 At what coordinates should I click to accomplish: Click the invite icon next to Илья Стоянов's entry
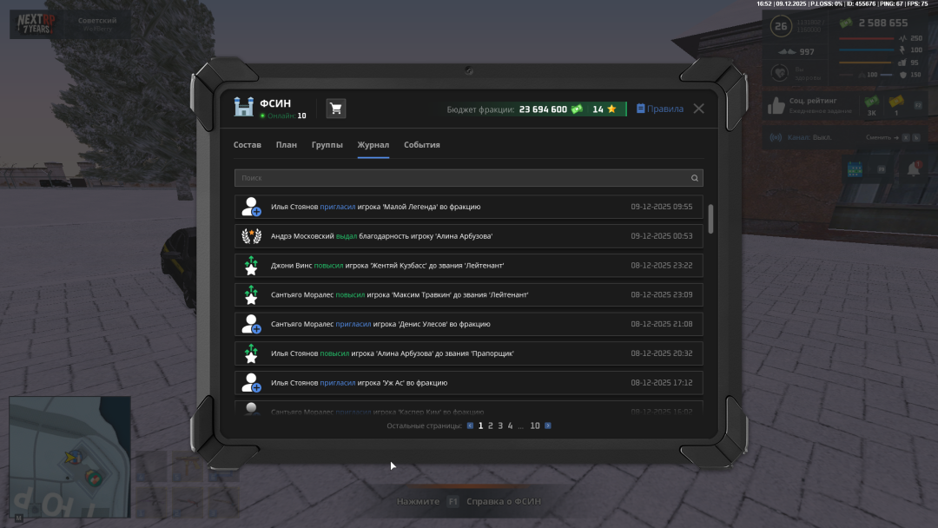[x=251, y=207]
